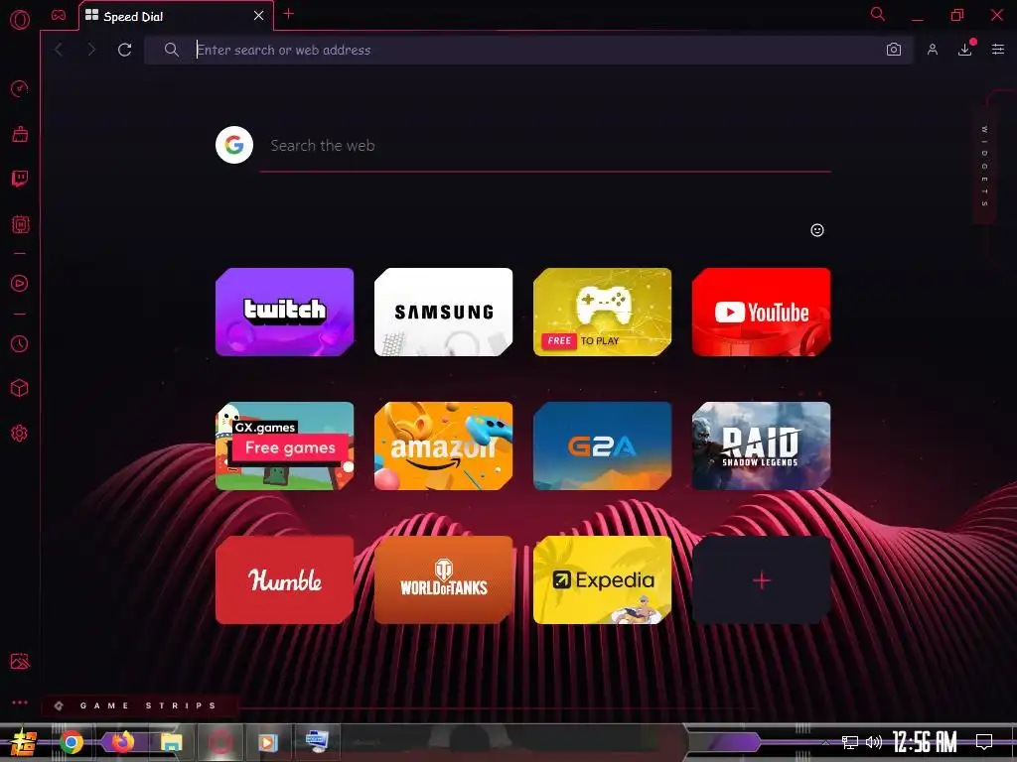Select the Opera GX taskbar icon

[220, 742]
